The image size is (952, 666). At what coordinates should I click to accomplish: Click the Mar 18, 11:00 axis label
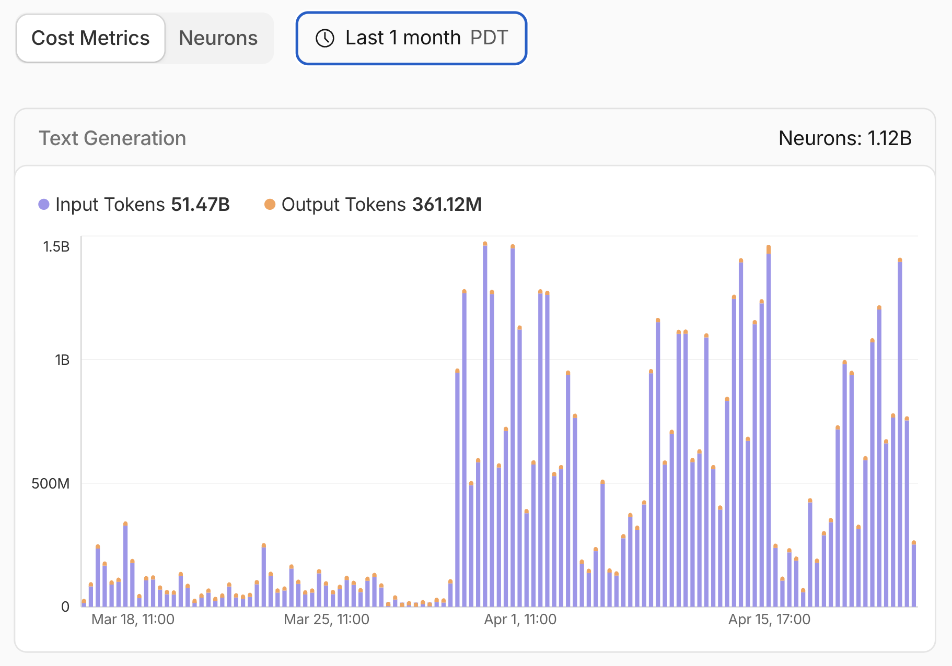click(133, 620)
